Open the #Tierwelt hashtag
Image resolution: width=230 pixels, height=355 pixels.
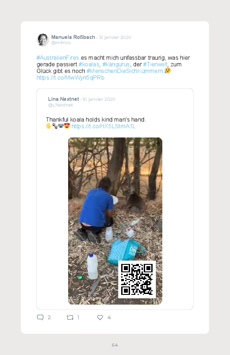[x=155, y=64]
